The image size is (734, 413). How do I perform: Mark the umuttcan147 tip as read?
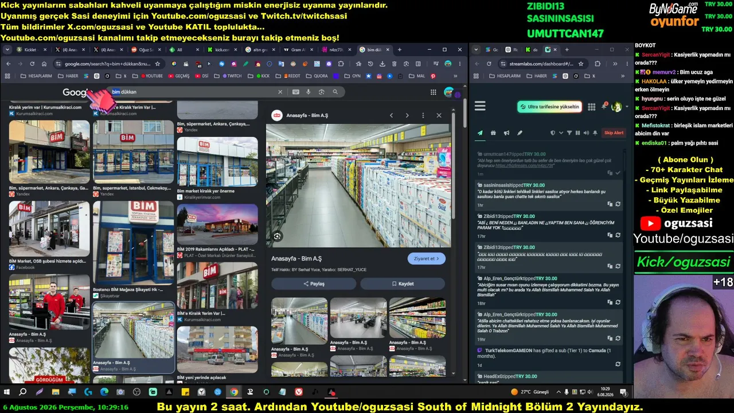click(618, 173)
